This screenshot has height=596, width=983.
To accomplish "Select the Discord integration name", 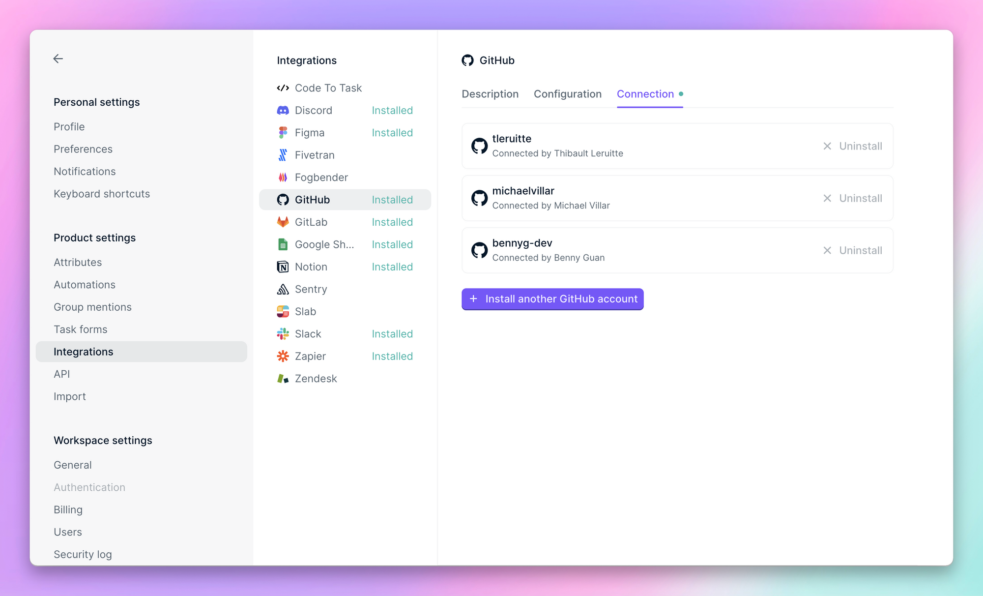I will click(x=314, y=111).
